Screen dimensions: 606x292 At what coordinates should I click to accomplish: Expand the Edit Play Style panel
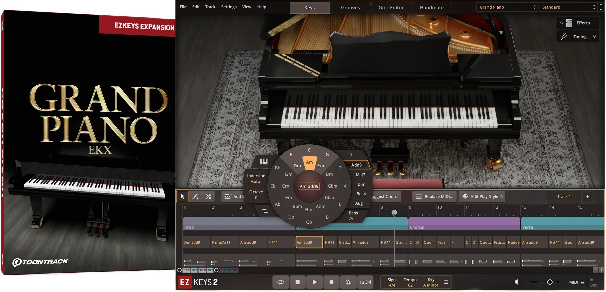(483, 196)
